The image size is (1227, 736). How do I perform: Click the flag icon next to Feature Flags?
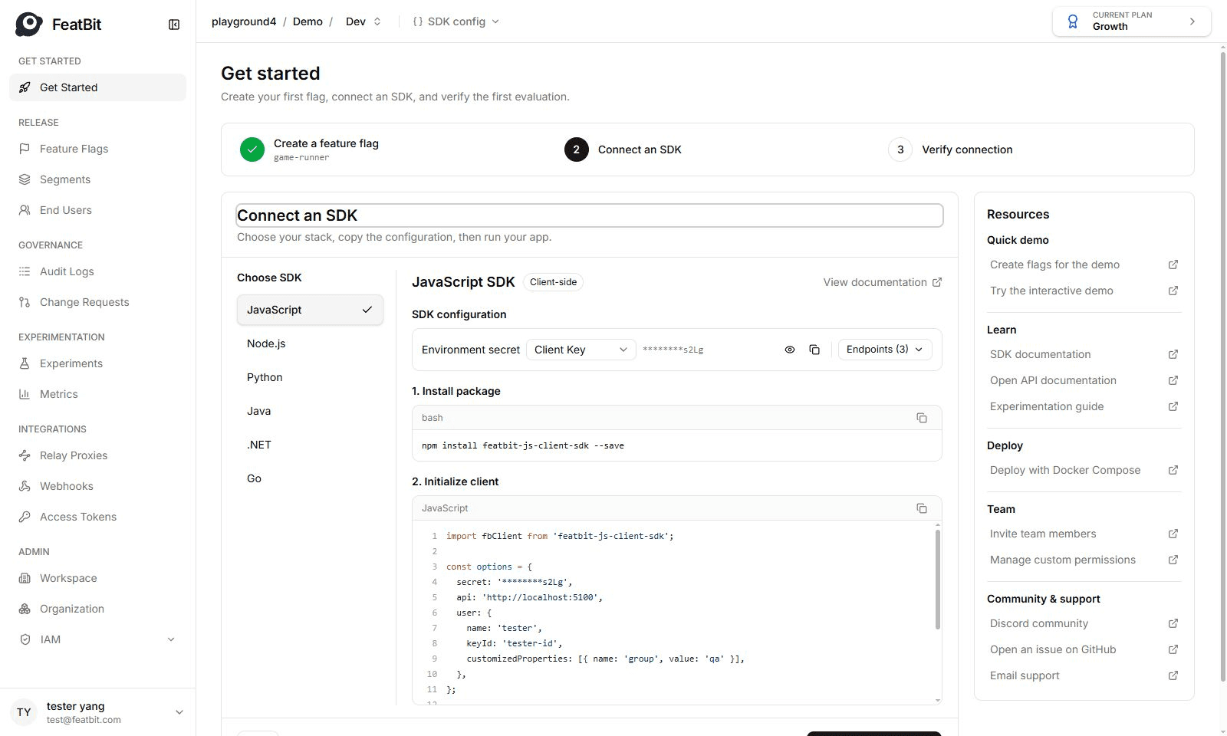pyautogui.click(x=25, y=149)
